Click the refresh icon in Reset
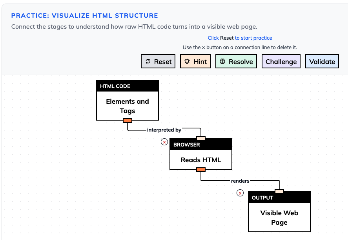 pyautogui.click(x=148, y=61)
